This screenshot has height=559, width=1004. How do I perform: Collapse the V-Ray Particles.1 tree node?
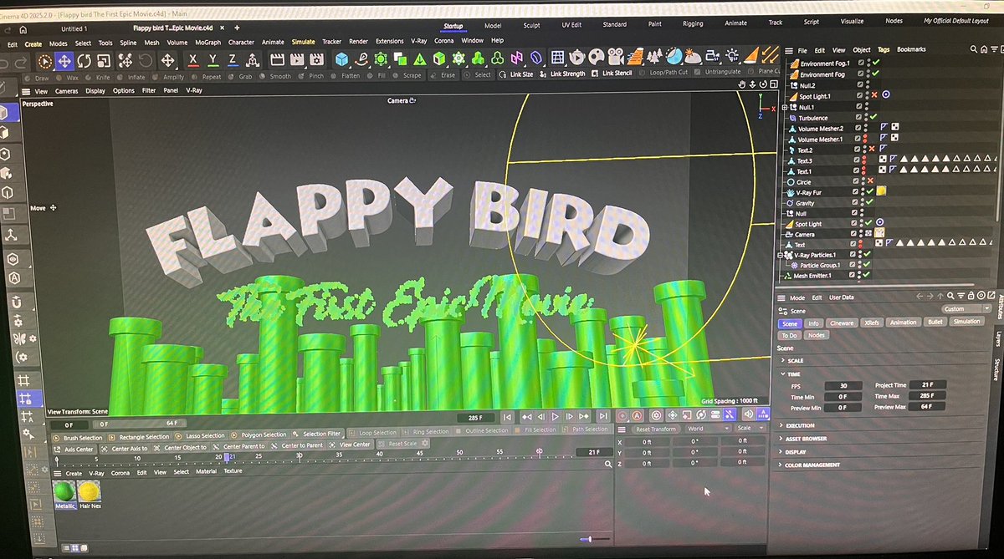coord(781,255)
